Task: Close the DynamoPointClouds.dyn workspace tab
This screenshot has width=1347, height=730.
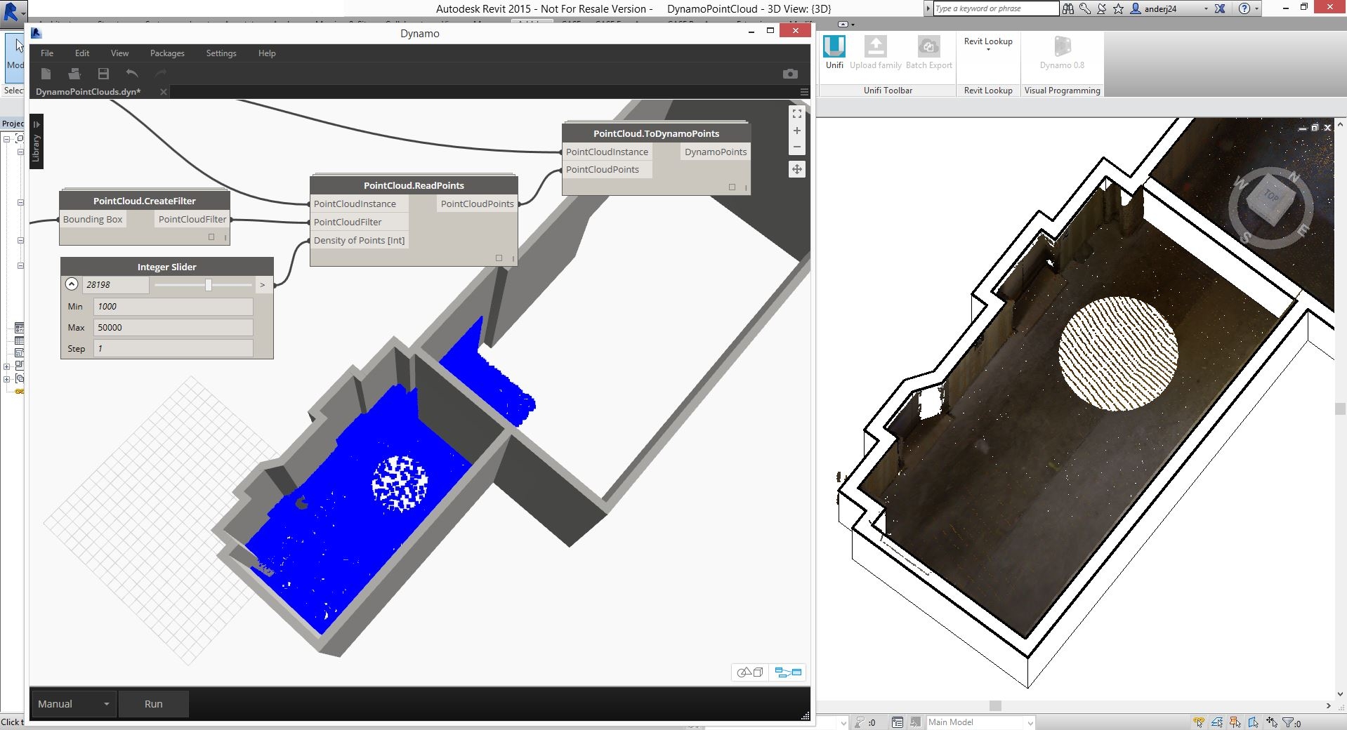Action: click(x=163, y=92)
